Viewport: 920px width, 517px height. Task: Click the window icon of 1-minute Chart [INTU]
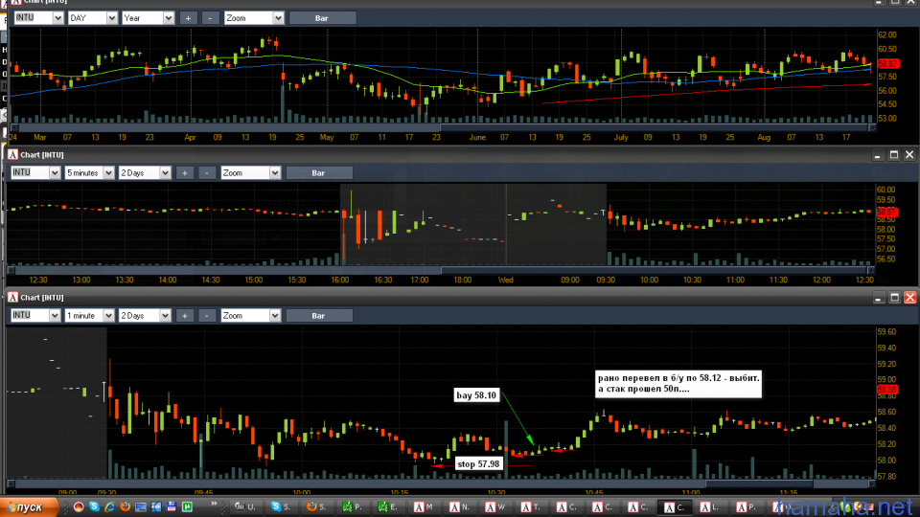pyautogui.click(x=12, y=298)
